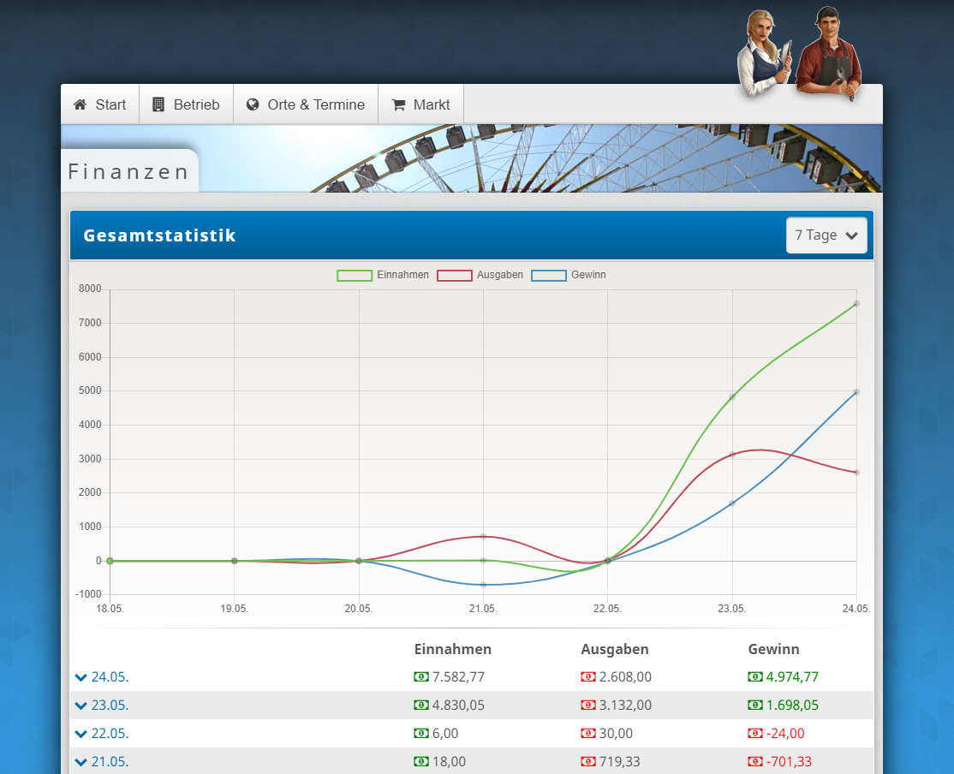This screenshot has width=954, height=774.
Task: Click the green Einnahmen data point at 24.05.
Action: [x=856, y=304]
